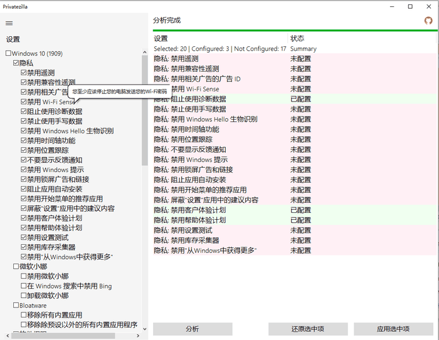439x340 pixels.
Task: Uncheck 阻止使用诊断数据 checkbox
Action: click(24, 111)
